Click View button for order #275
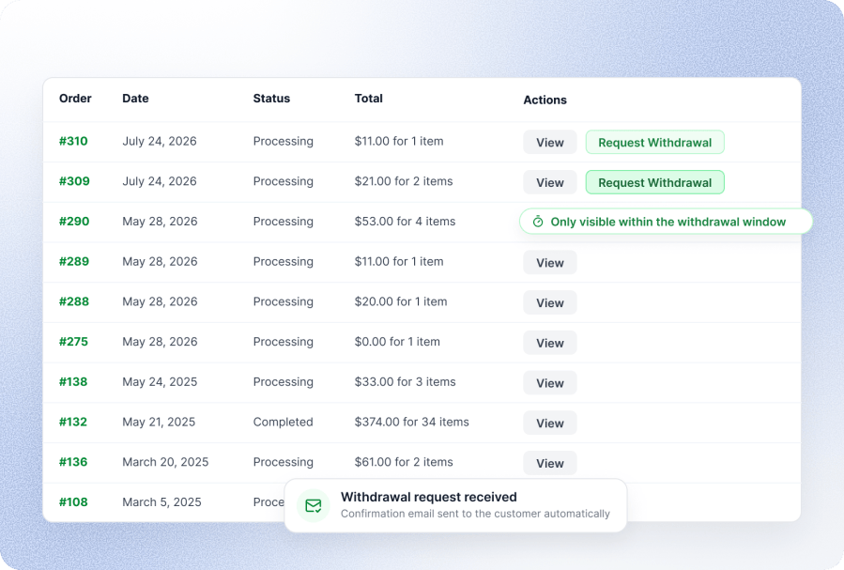Viewport: 844px width, 570px height. (x=550, y=343)
